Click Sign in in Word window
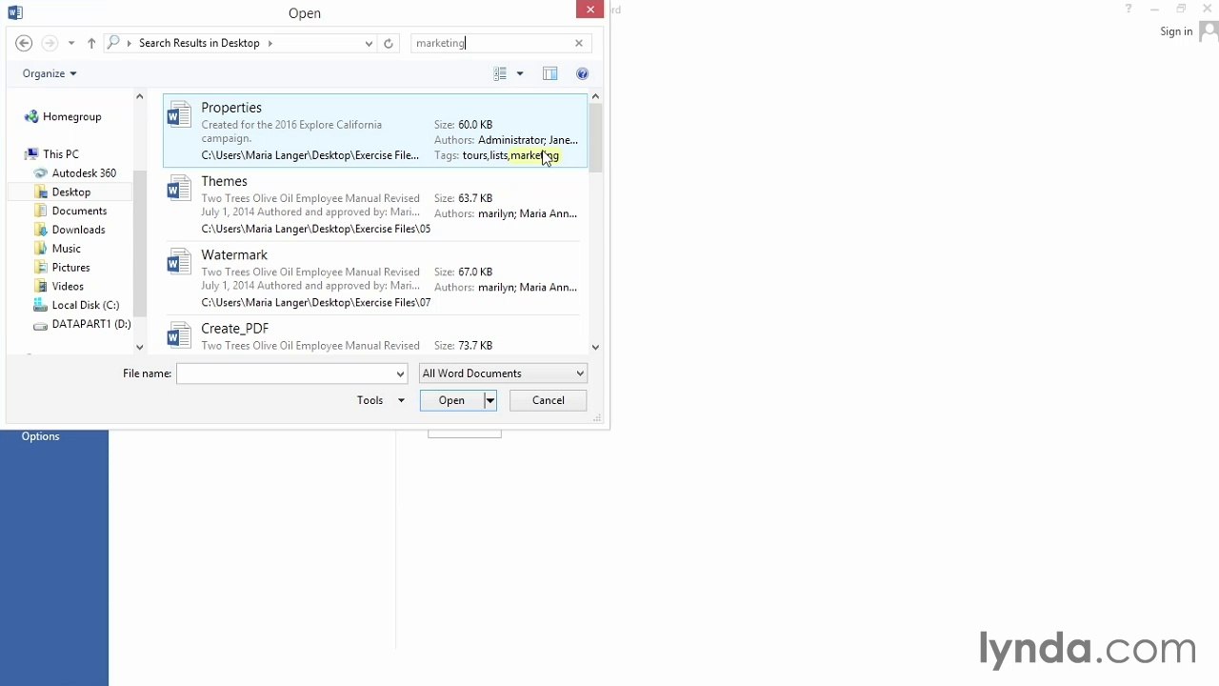 [x=1176, y=31]
